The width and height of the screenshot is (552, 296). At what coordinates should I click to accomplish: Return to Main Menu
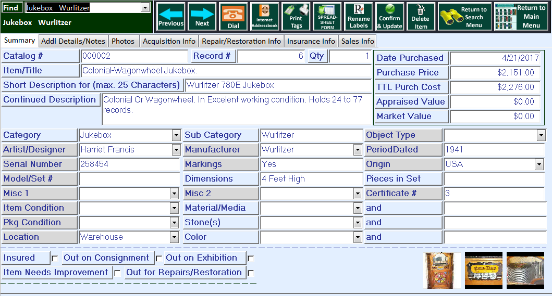coord(521,17)
